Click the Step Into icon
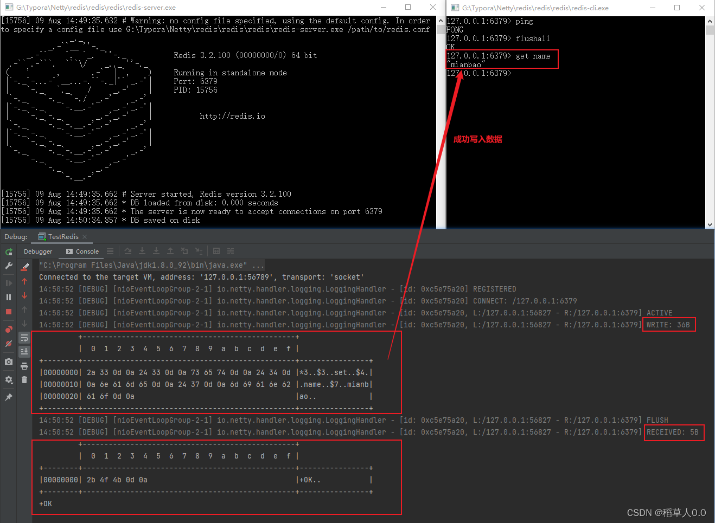The image size is (715, 523). tap(142, 251)
